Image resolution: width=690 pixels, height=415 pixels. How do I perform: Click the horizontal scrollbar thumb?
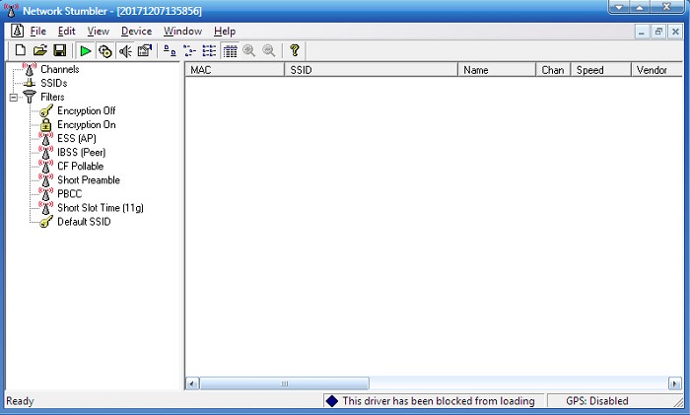click(284, 383)
